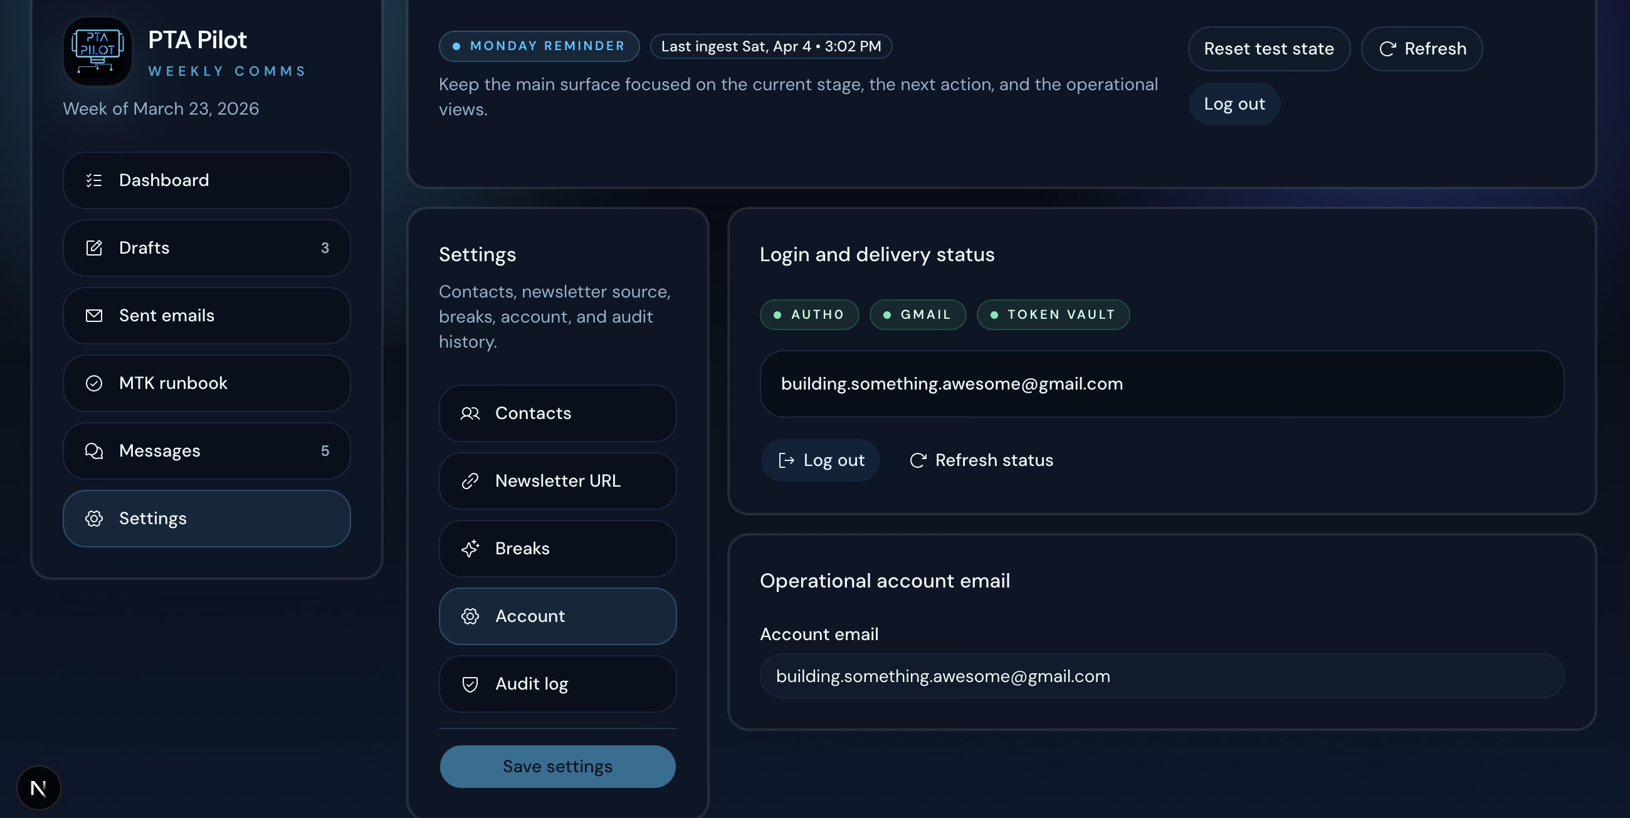The height and width of the screenshot is (818, 1630).
Task: Click the top Refresh button
Action: [x=1421, y=49]
